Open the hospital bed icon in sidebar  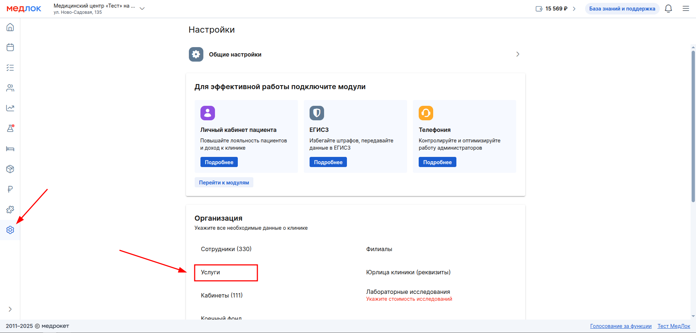(10, 149)
